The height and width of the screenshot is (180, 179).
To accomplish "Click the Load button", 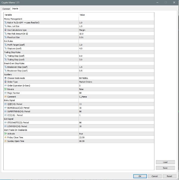I will coord(165,162).
